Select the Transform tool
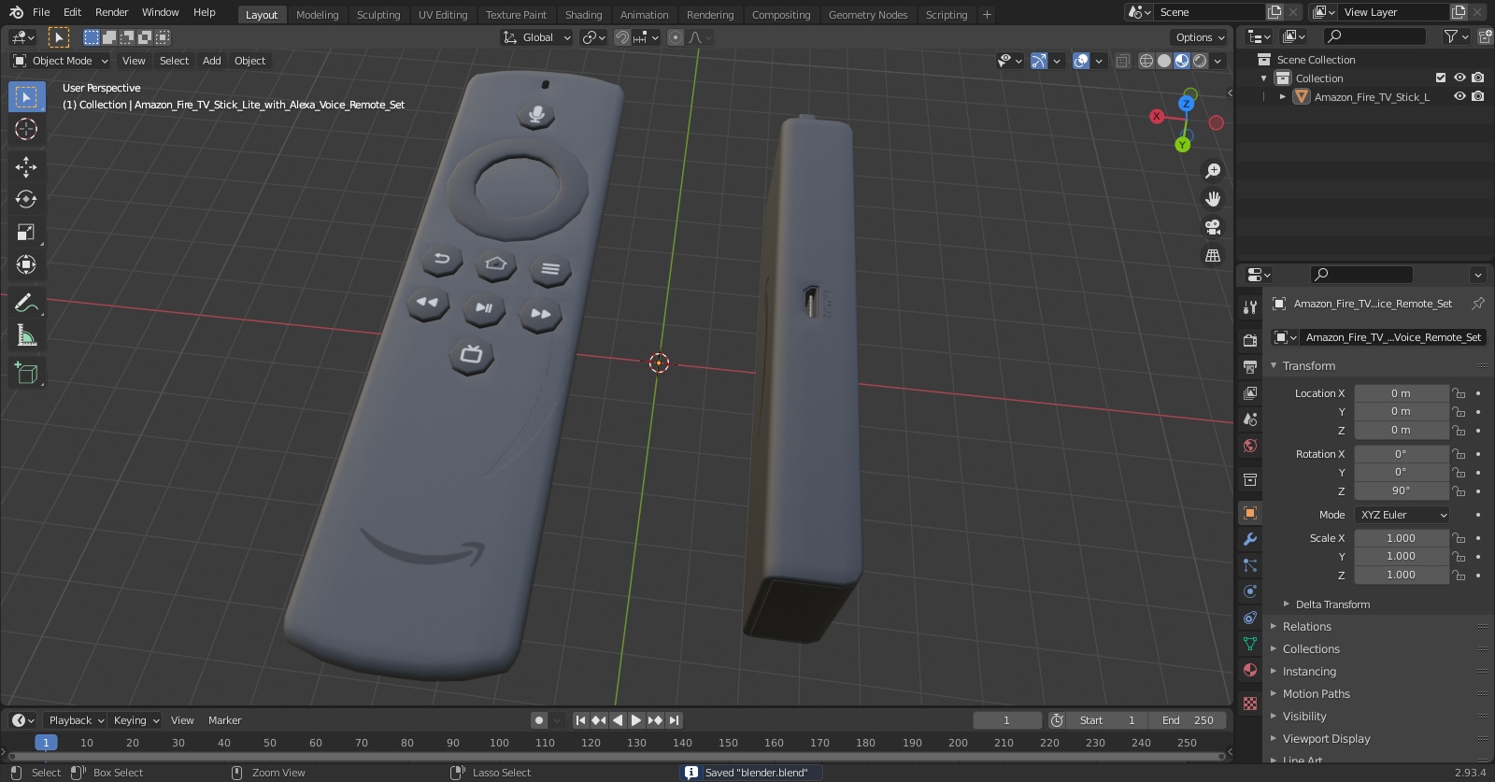1495x782 pixels. 26,264
